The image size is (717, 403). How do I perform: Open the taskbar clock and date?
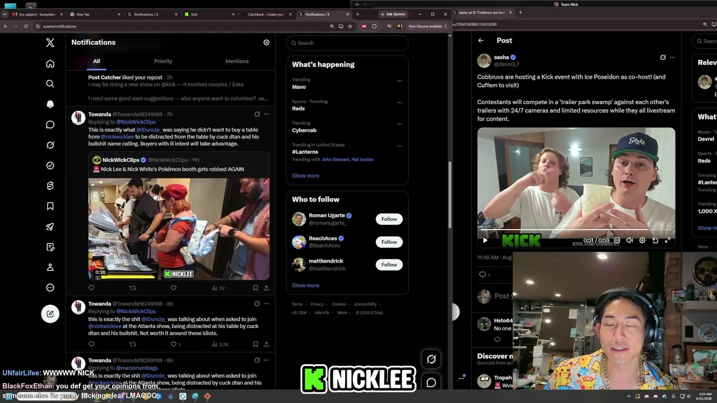pos(704,396)
